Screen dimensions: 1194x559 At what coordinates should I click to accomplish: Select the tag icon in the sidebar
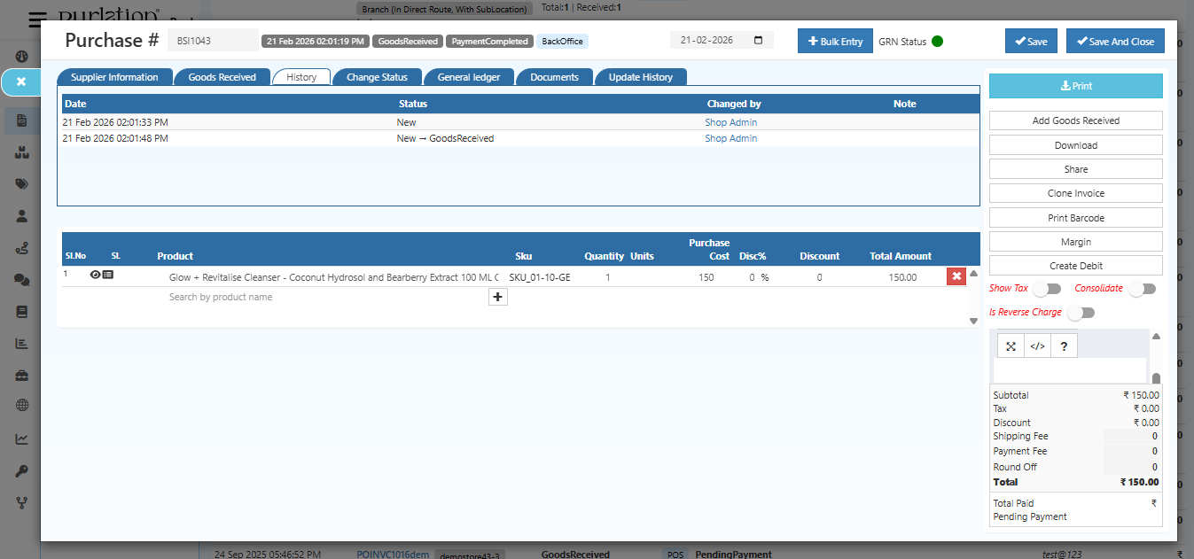(21, 183)
